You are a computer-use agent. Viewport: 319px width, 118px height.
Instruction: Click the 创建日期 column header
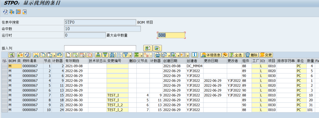coord(174,61)
